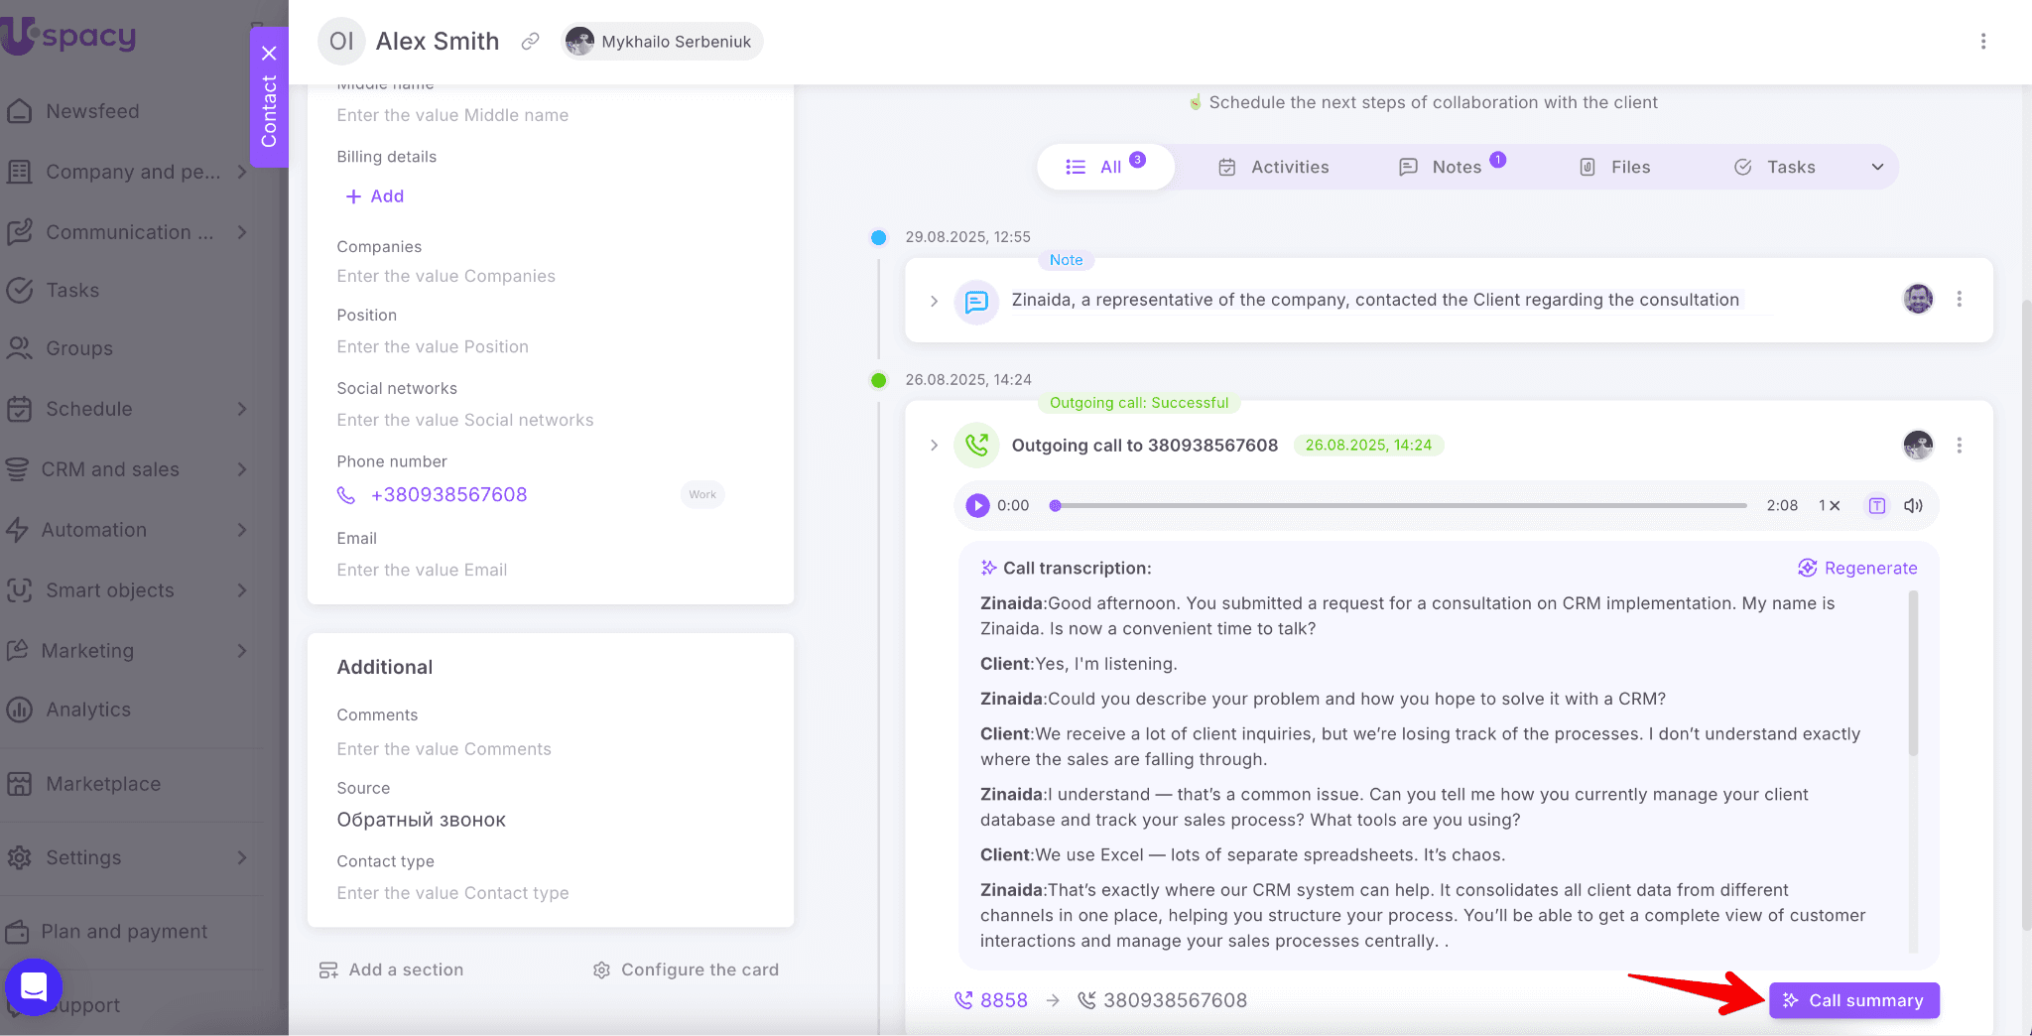The width and height of the screenshot is (2032, 1036).
Task: Click the copy link icon next to Alex Smith
Action: pos(531,42)
